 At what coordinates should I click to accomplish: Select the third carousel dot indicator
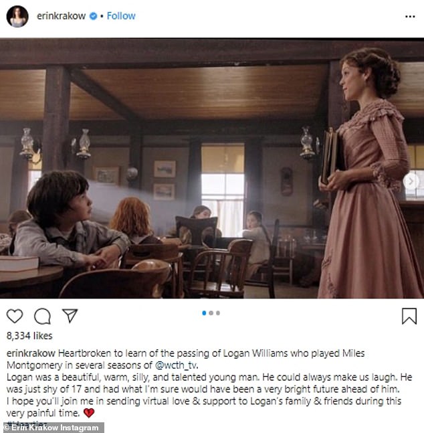pyautogui.click(x=218, y=313)
